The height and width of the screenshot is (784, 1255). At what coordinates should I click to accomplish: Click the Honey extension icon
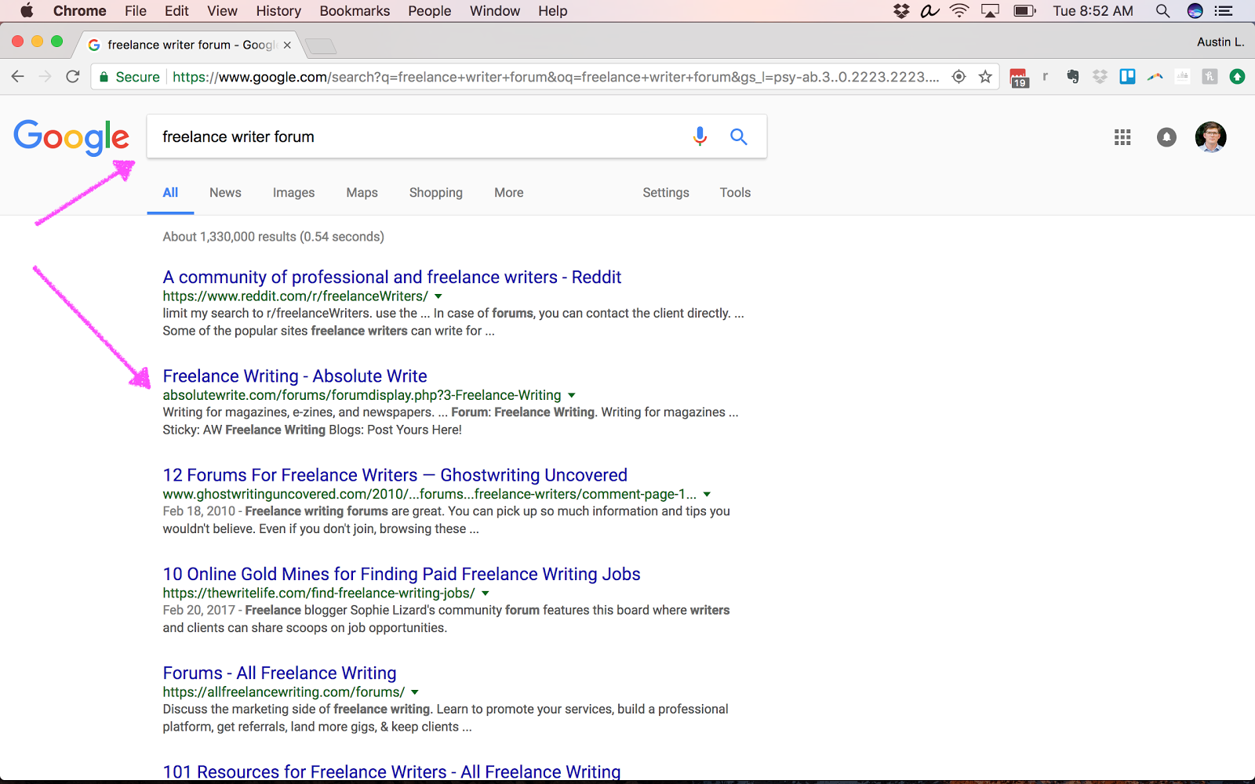(1210, 77)
